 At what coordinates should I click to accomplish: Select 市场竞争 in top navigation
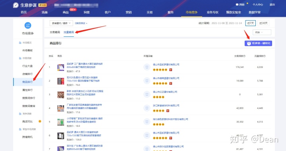tap(191, 12)
